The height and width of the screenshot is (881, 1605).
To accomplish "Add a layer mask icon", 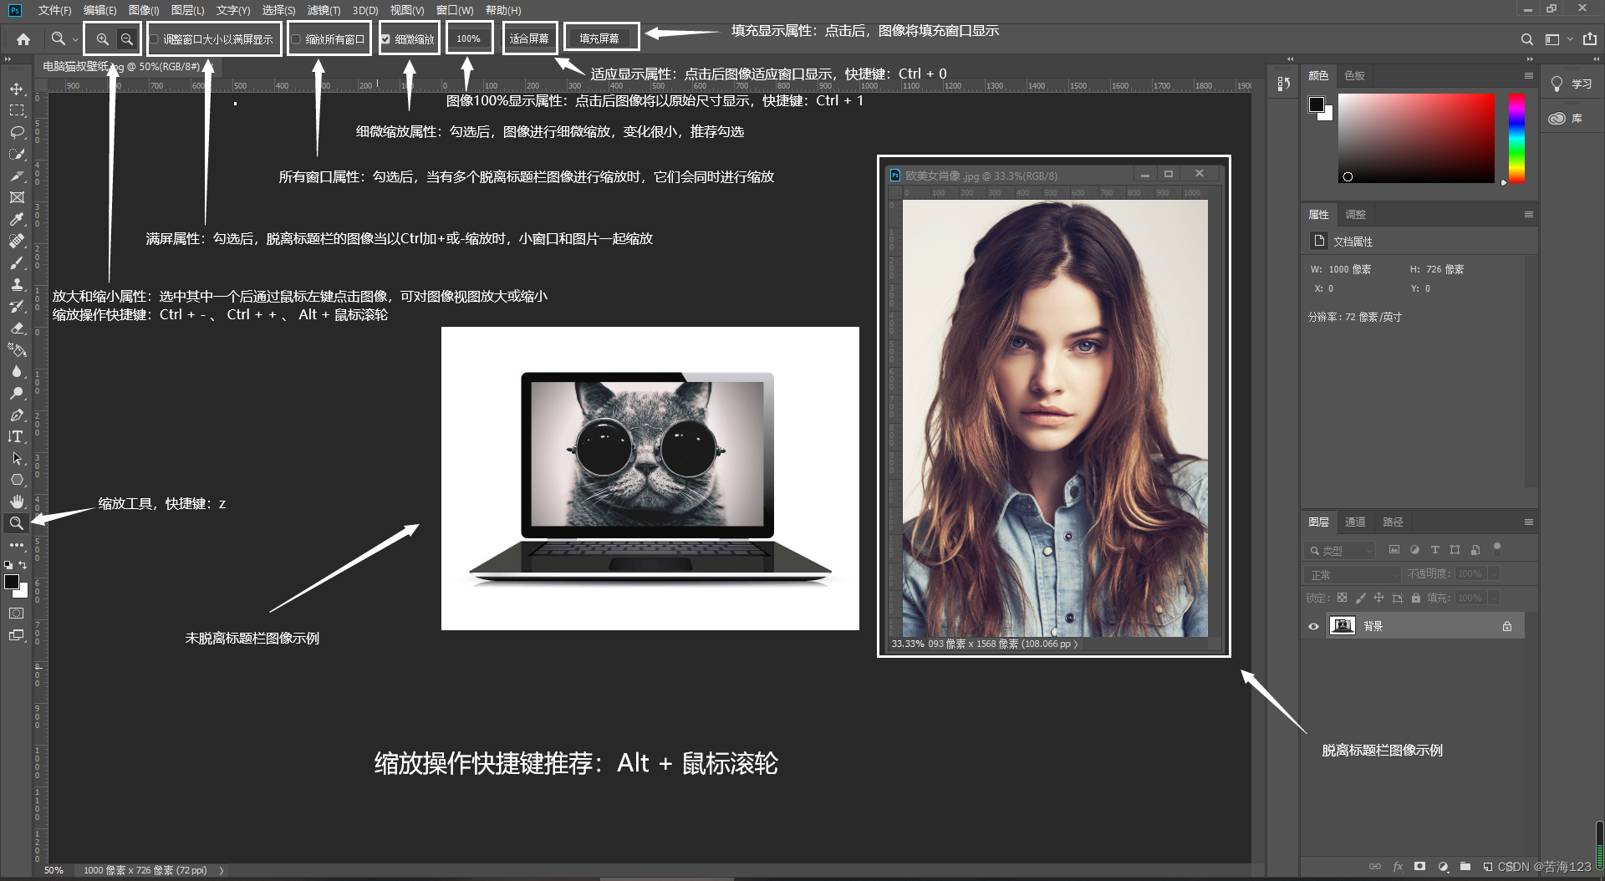I will [x=1419, y=867].
